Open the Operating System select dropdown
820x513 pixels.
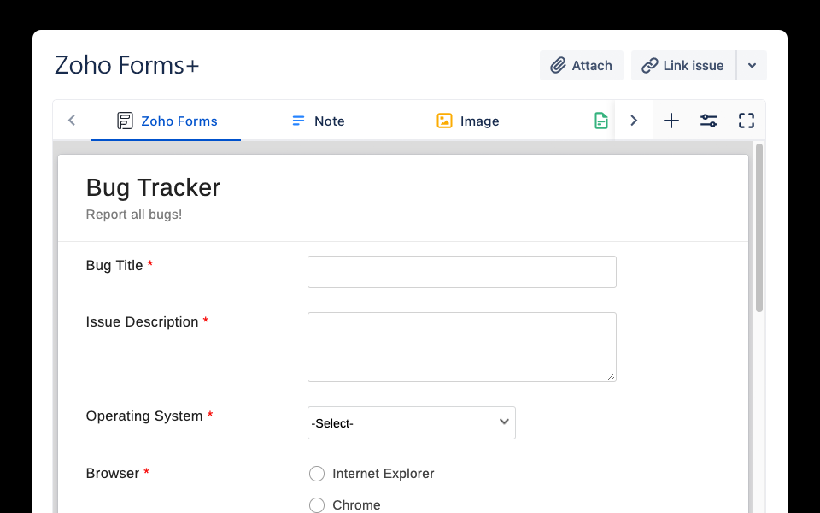411,422
